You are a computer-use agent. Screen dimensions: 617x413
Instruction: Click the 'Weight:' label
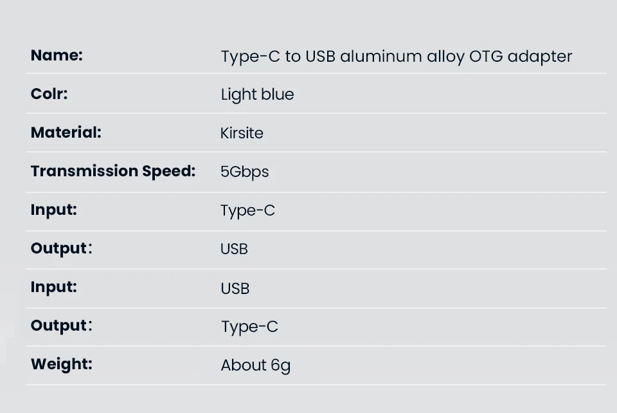[x=61, y=364]
